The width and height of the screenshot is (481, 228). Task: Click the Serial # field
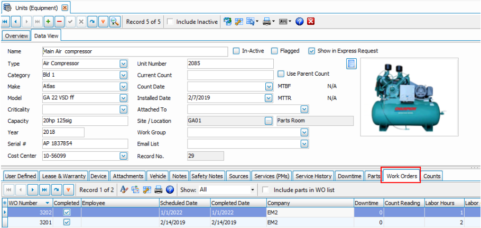point(85,144)
